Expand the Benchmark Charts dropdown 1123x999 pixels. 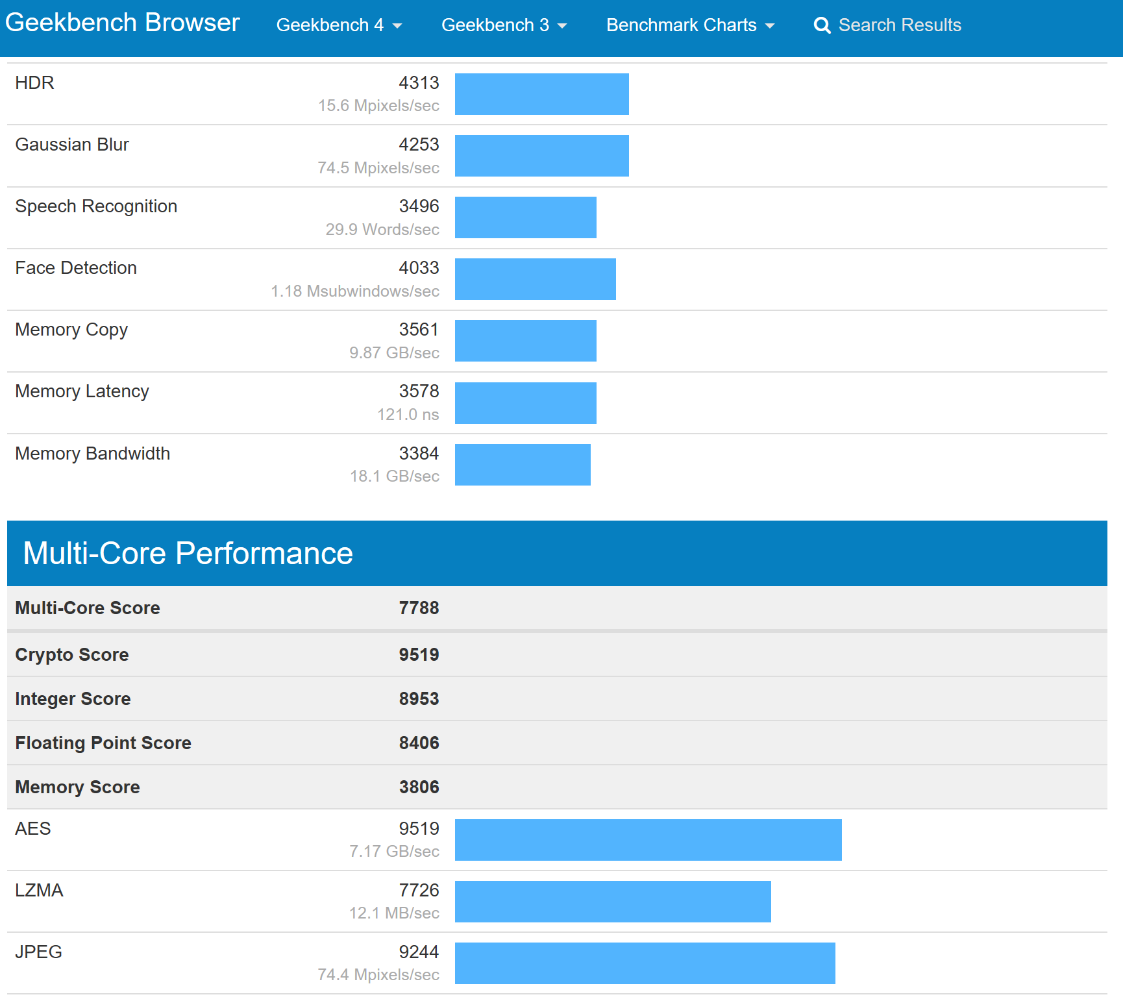[690, 25]
